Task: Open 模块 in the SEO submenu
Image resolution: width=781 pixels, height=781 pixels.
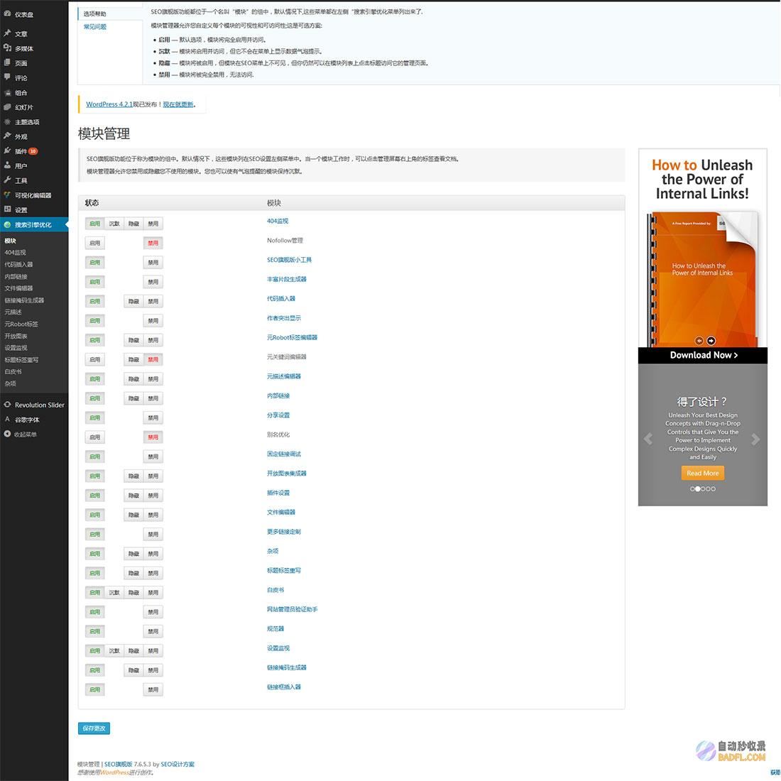Action: tap(10, 241)
